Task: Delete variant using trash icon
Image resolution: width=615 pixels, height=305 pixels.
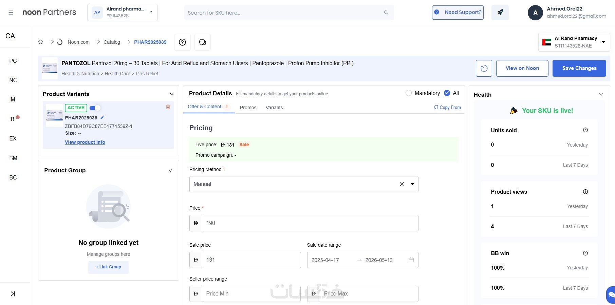Action: pyautogui.click(x=168, y=107)
